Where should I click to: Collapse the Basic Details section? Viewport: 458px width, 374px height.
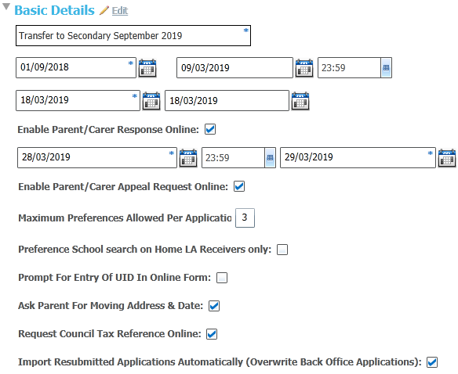coord(6,6)
